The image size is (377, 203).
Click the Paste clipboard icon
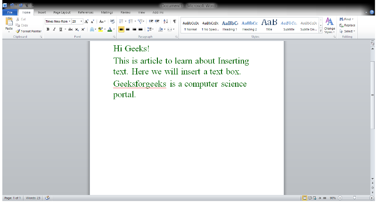[x=9, y=22]
